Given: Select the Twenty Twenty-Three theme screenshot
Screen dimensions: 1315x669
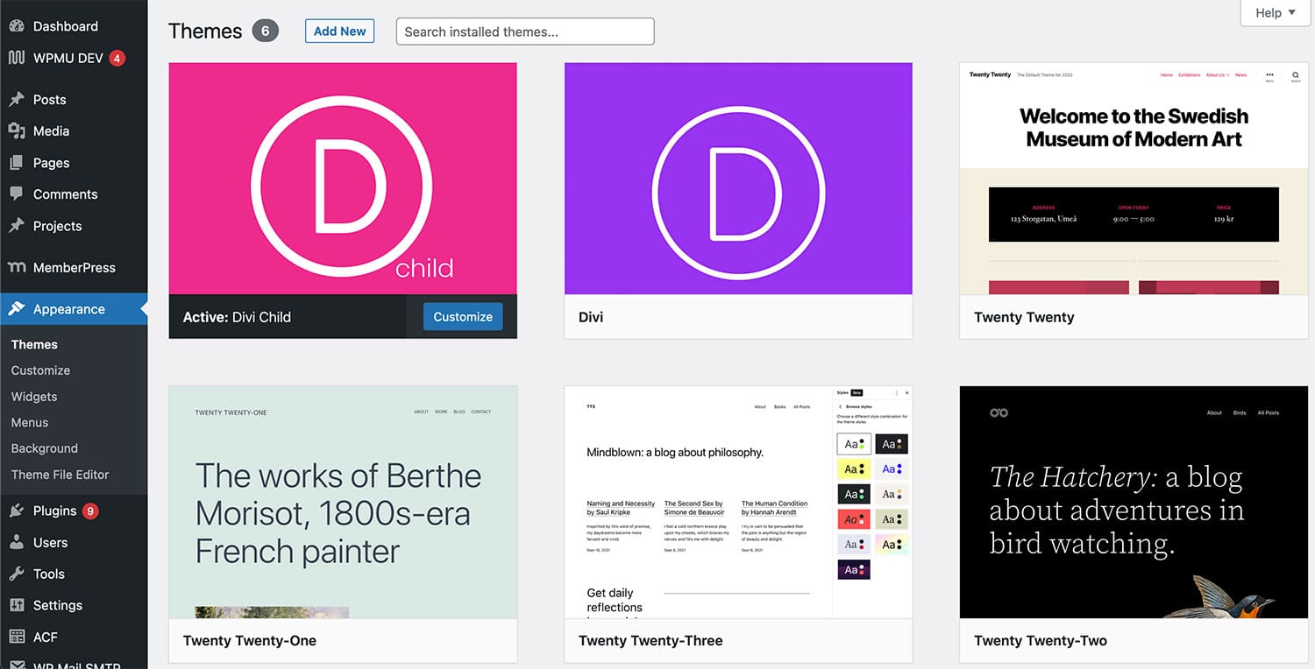Looking at the screenshot, I should pos(738,503).
